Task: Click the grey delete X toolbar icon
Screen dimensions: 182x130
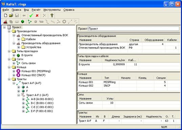Action: 44,15
